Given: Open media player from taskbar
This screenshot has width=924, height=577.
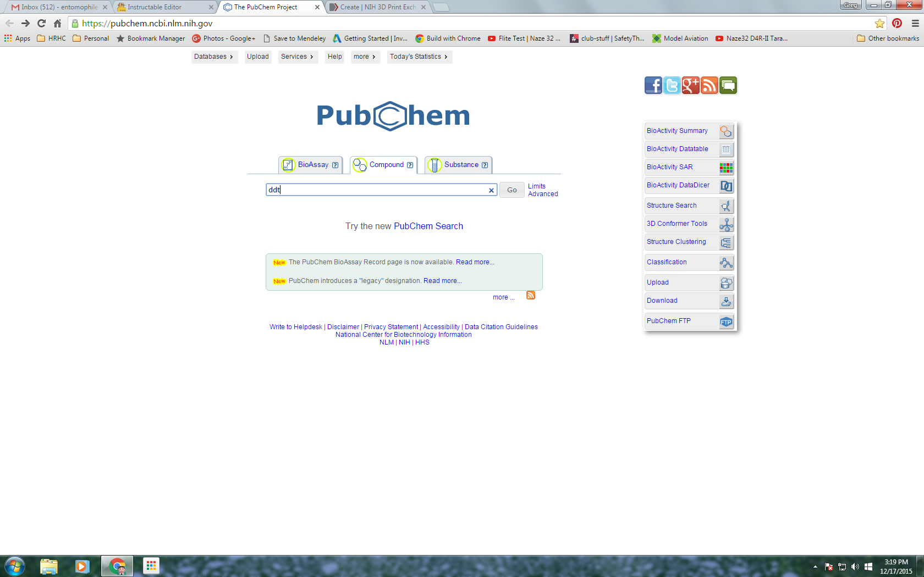Looking at the screenshot, I should (82, 566).
